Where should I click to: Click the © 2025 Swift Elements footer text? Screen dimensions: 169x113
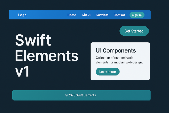click(80, 95)
